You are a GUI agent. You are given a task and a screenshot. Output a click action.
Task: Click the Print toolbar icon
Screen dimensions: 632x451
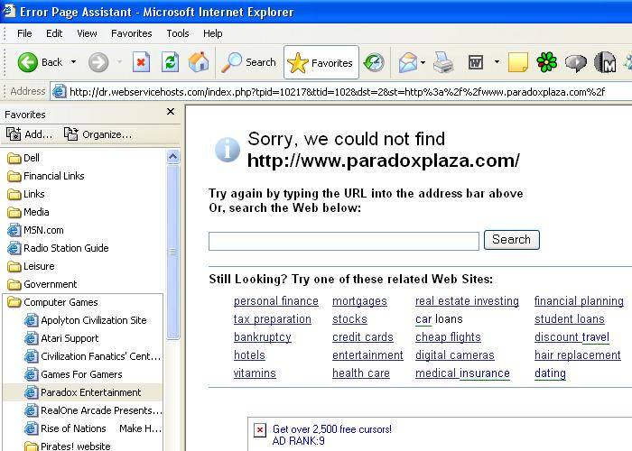click(x=442, y=62)
